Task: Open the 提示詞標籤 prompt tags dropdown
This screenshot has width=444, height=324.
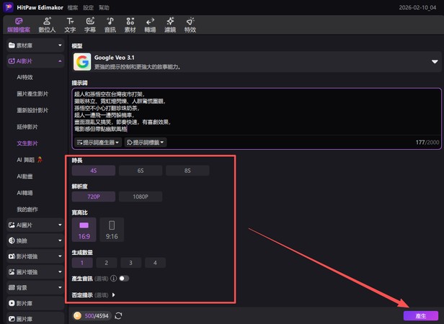Action: [x=146, y=143]
